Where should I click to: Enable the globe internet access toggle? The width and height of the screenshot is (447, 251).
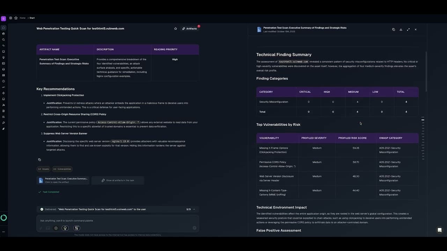tap(56, 228)
